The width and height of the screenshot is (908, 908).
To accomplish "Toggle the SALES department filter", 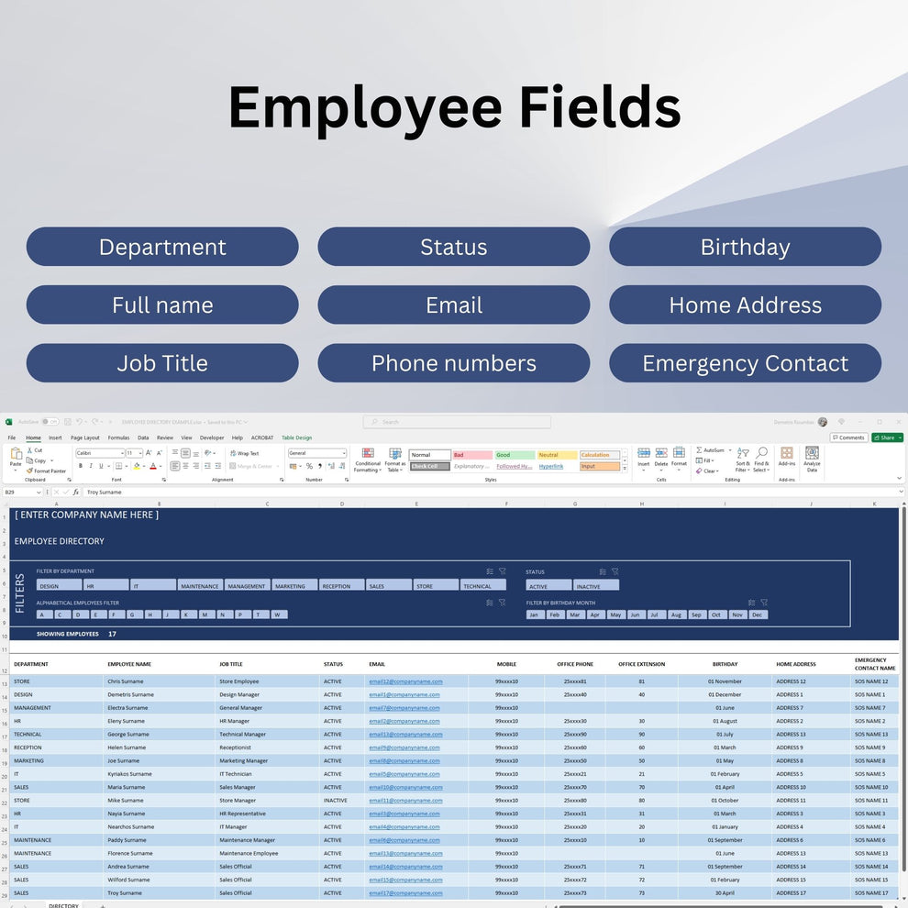I will point(389,585).
